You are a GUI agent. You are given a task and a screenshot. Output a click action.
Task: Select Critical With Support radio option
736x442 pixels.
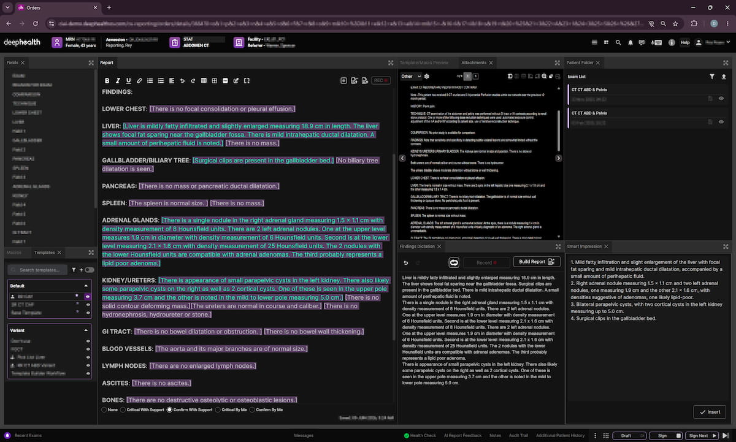[123, 410]
